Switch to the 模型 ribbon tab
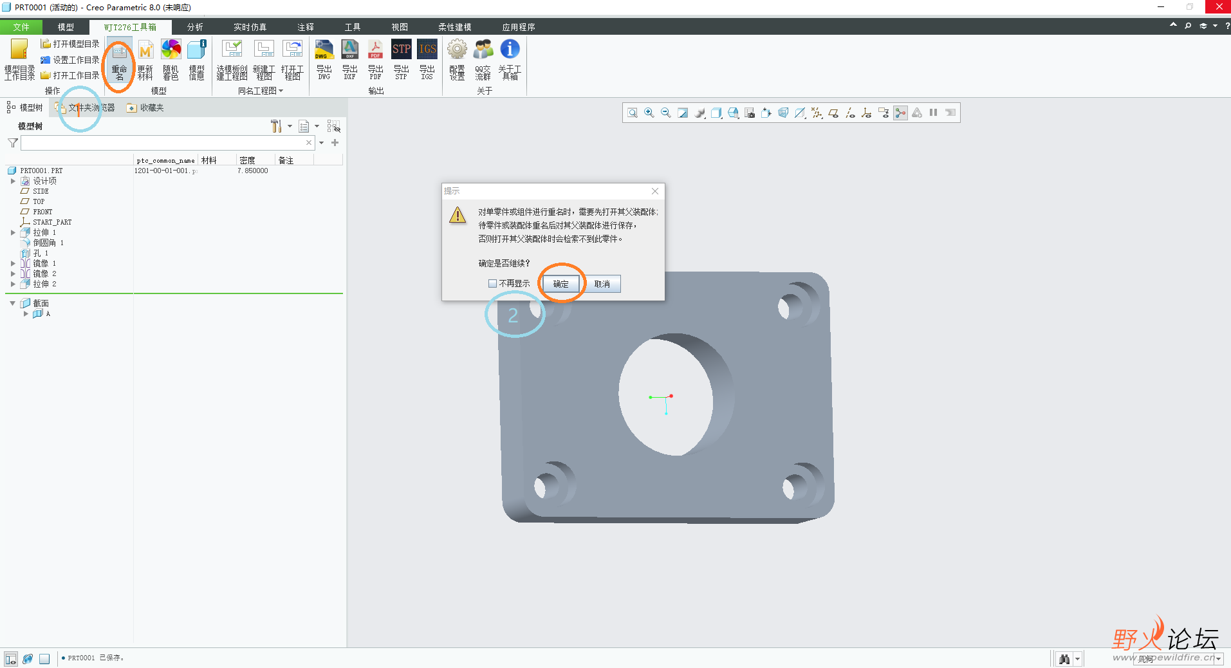This screenshot has height=668, width=1231. tap(66, 27)
